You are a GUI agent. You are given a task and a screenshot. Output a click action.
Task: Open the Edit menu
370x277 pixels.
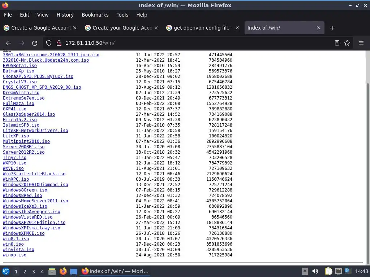(25, 15)
